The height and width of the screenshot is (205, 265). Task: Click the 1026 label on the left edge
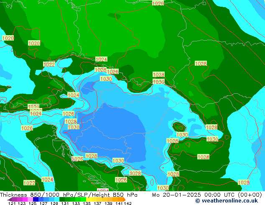[27, 128]
